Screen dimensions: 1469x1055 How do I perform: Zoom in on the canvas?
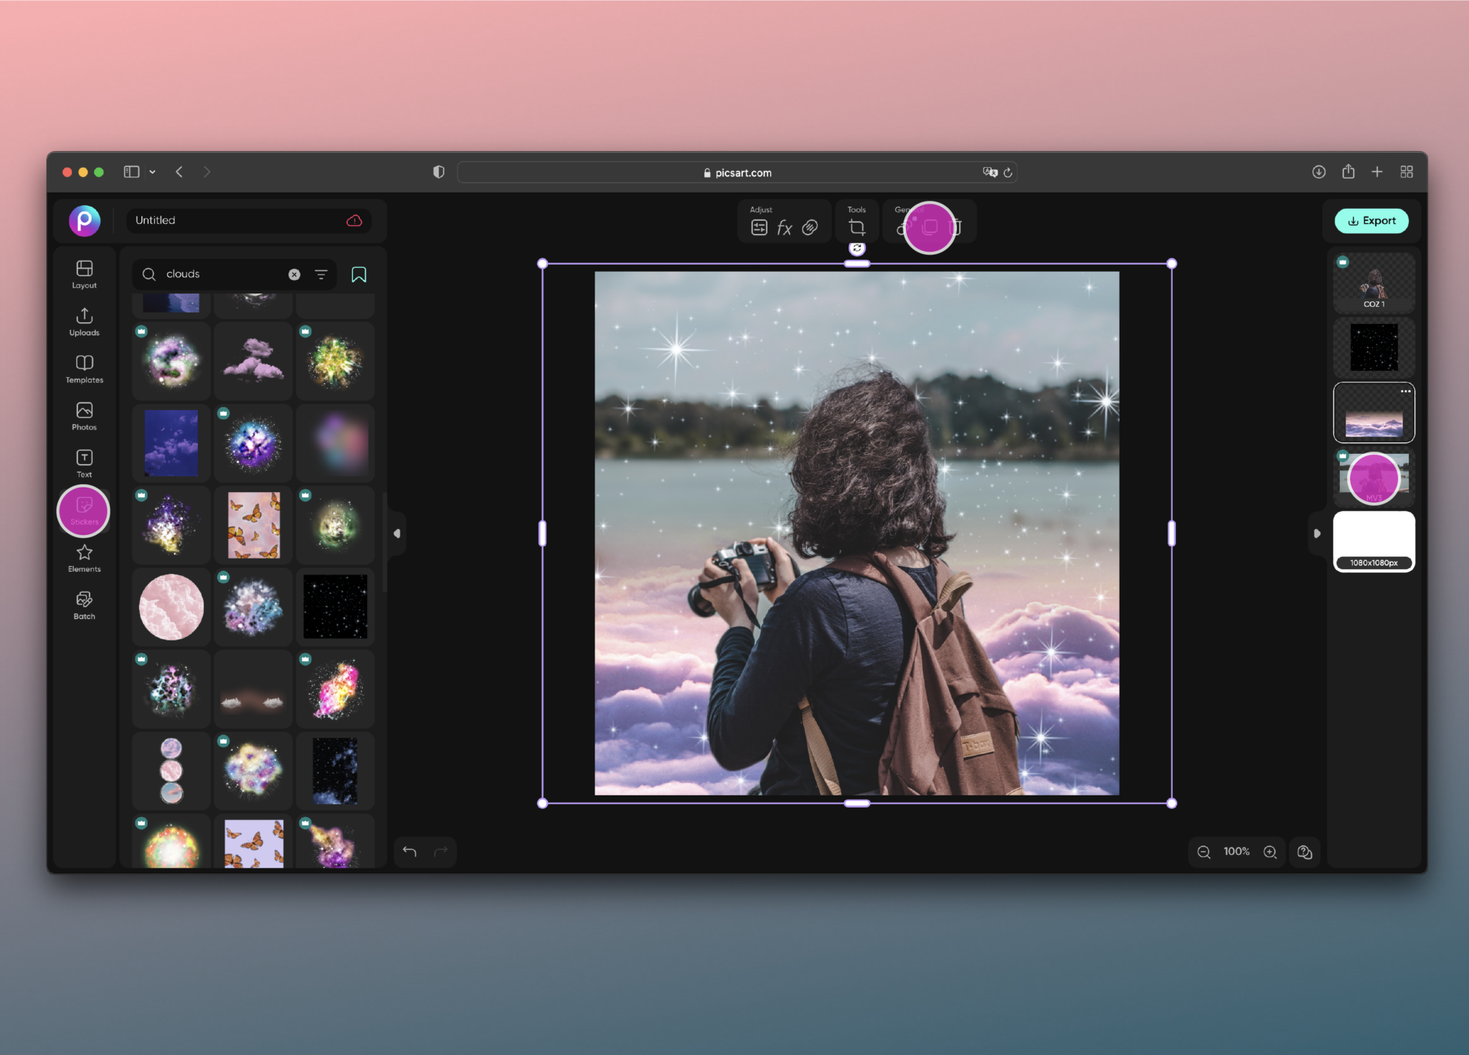(x=1270, y=851)
